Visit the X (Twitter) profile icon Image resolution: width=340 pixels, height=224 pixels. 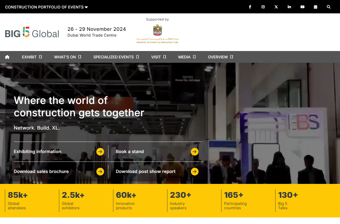click(x=276, y=7)
